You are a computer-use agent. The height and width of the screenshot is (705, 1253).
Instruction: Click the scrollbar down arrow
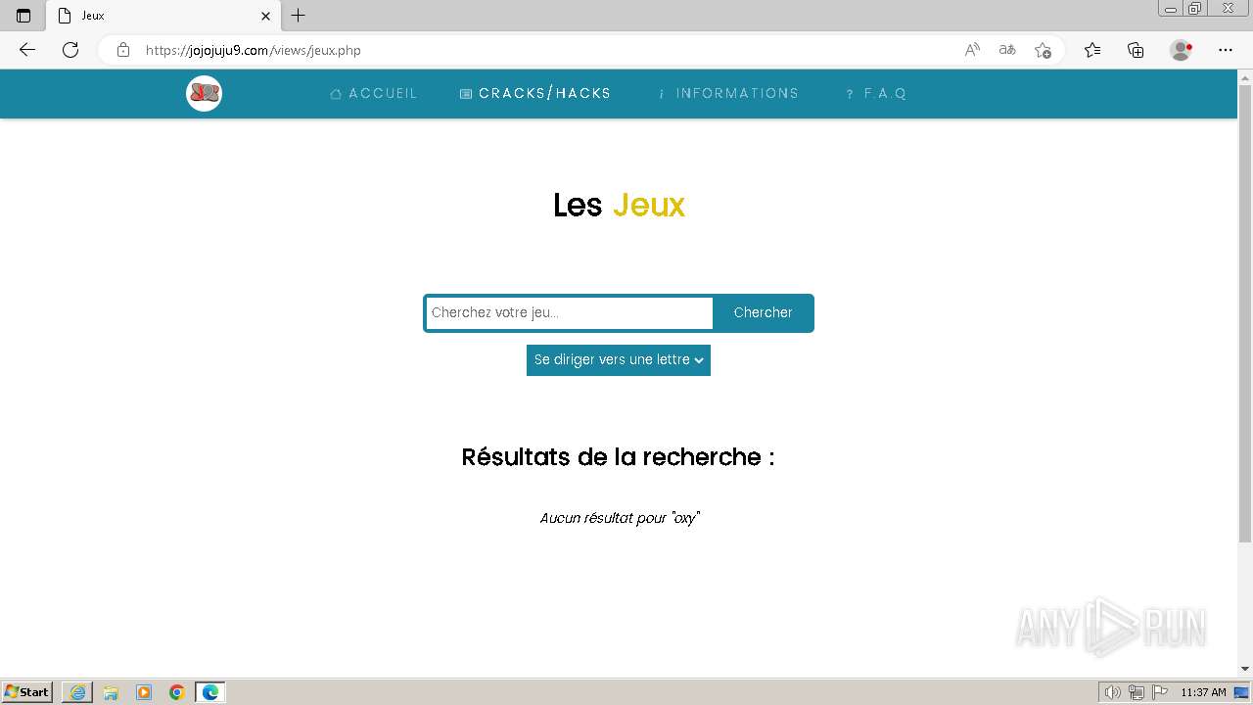tap(1245, 669)
